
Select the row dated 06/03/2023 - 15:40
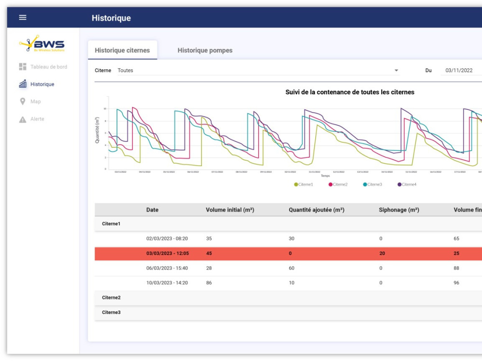pos(288,268)
